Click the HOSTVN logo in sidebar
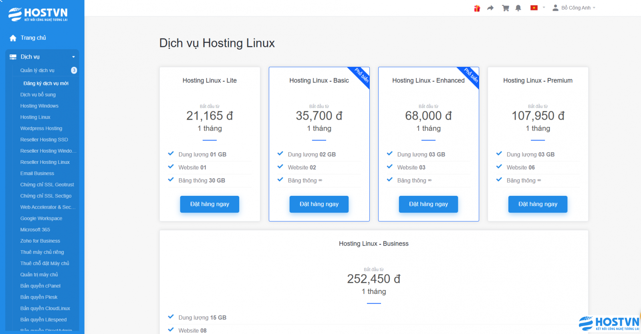 [x=38, y=14]
